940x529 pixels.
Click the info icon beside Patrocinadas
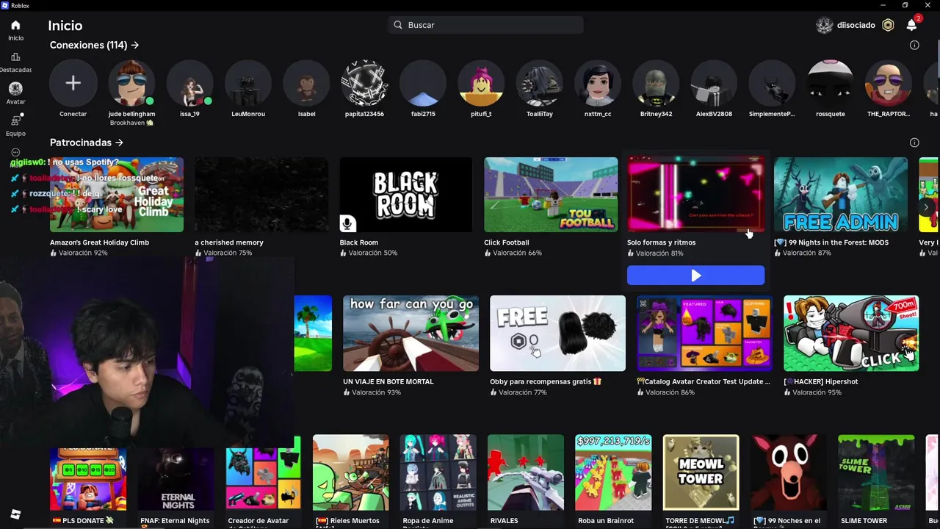[914, 143]
